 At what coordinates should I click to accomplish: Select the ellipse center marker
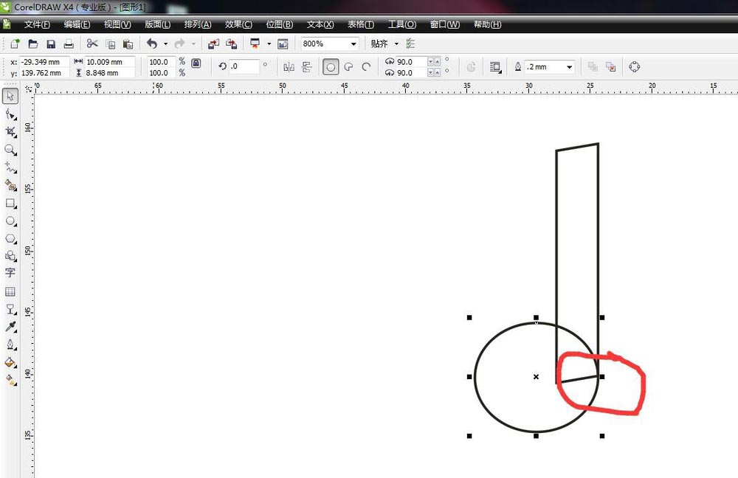(536, 377)
